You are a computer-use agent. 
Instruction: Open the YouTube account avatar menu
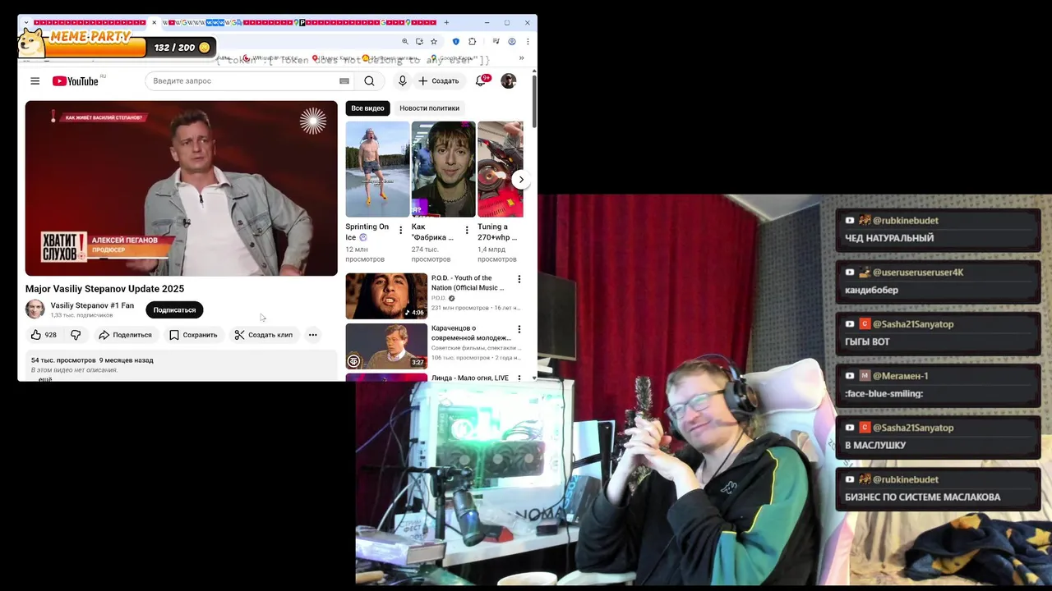click(x=509, y=80)
